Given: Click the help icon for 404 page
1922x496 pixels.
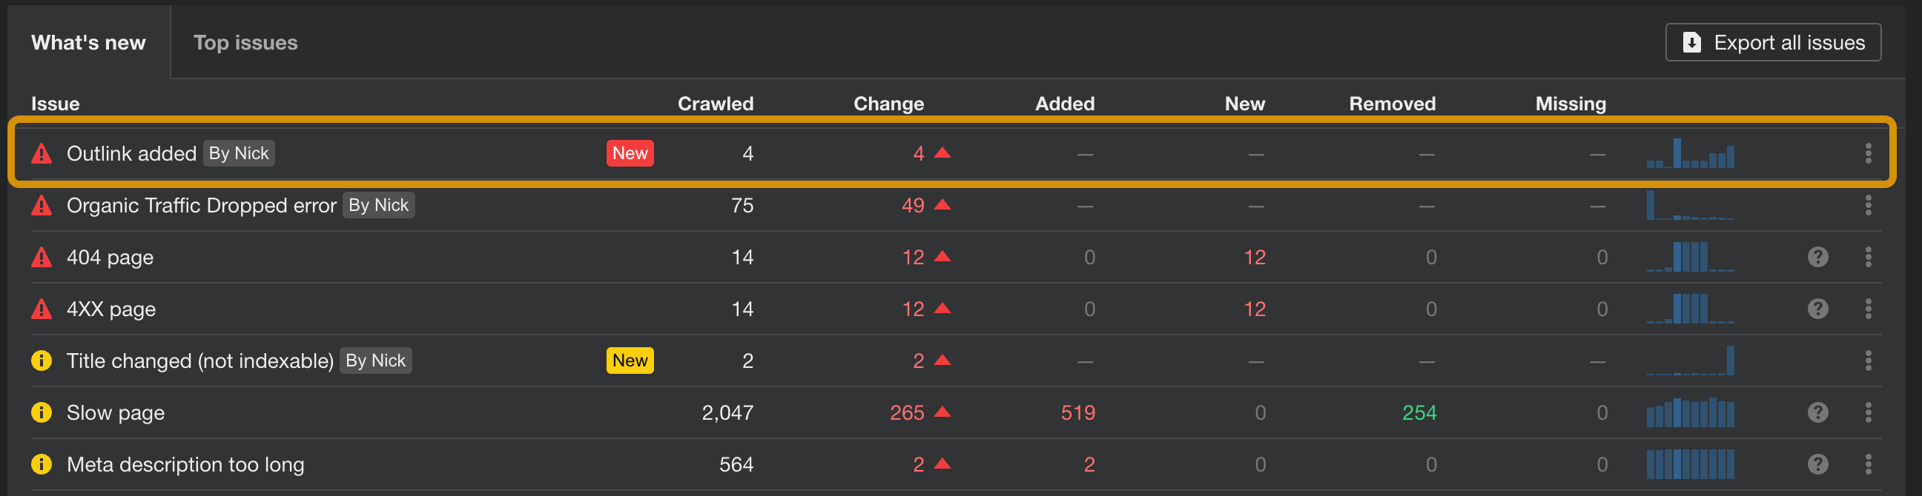Looking at the screenshot, I should (1817, 257).
